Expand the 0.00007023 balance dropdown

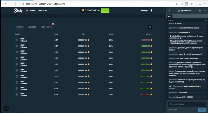click(x=91, y=10)
